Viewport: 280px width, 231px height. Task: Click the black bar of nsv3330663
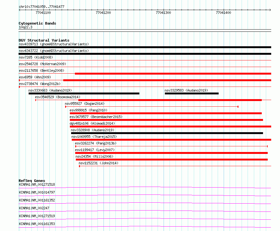point(84,93)
